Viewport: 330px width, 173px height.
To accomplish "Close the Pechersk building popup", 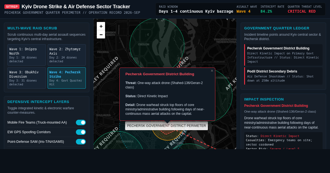I will 212,71.
